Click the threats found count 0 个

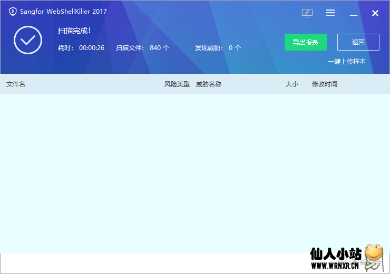tap(235, 48)
